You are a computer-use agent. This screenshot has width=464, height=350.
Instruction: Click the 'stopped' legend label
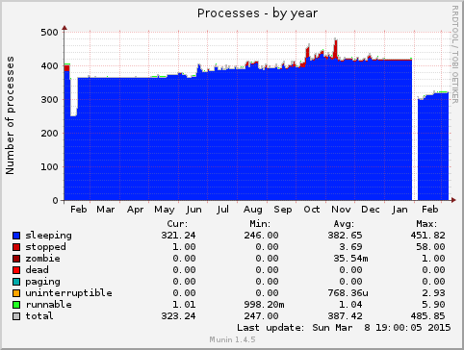click(x=46, y=247)
